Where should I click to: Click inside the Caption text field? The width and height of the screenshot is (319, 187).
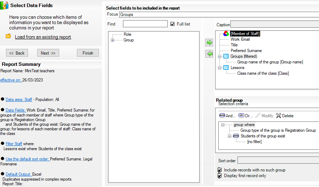(x=275, y=24)
